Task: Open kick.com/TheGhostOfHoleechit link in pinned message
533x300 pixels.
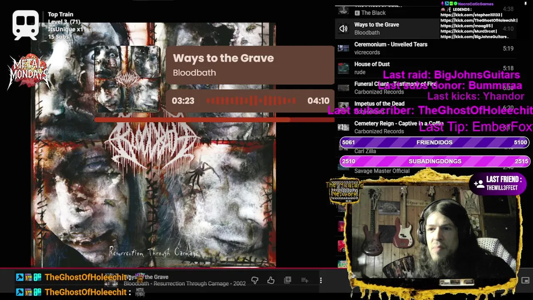Action: (478, 20)
